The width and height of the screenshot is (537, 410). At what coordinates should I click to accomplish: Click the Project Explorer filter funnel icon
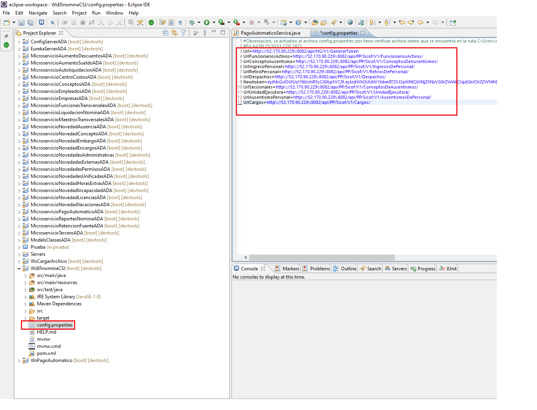coord(183,33)
